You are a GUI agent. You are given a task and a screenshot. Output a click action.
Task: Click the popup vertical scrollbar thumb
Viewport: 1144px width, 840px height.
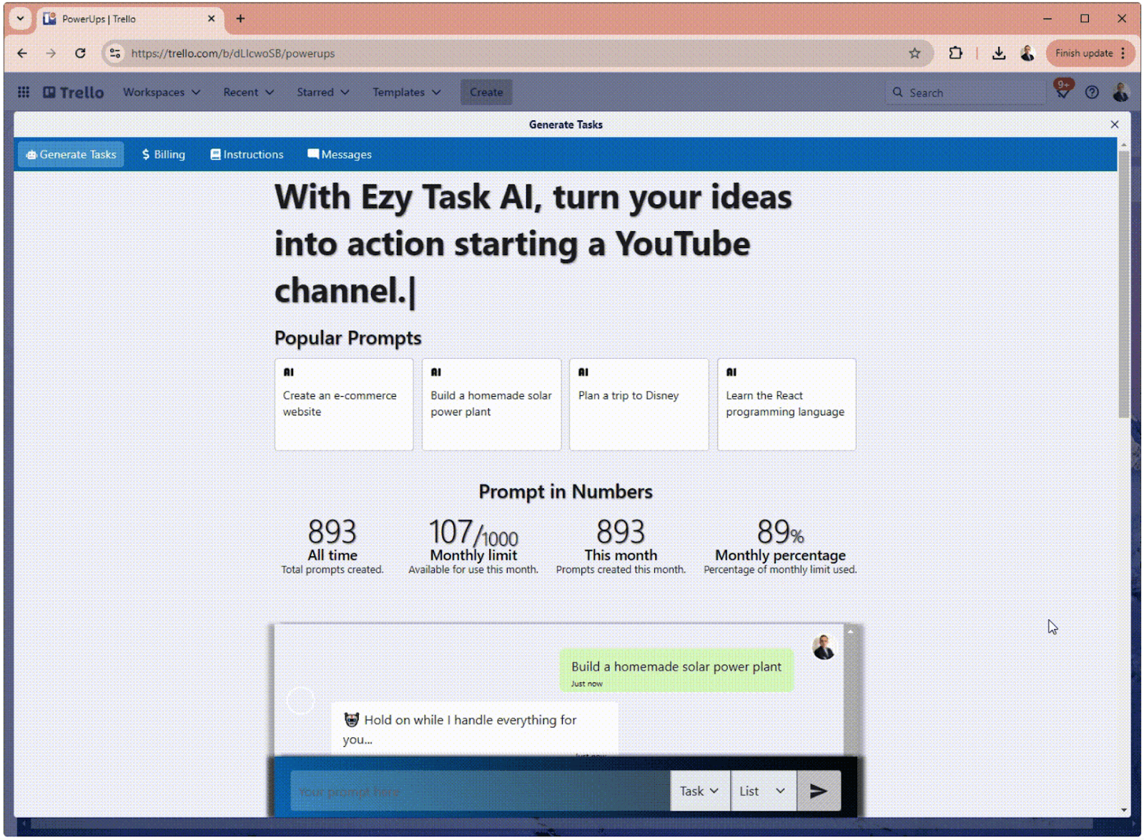(x=1124, y=284)
